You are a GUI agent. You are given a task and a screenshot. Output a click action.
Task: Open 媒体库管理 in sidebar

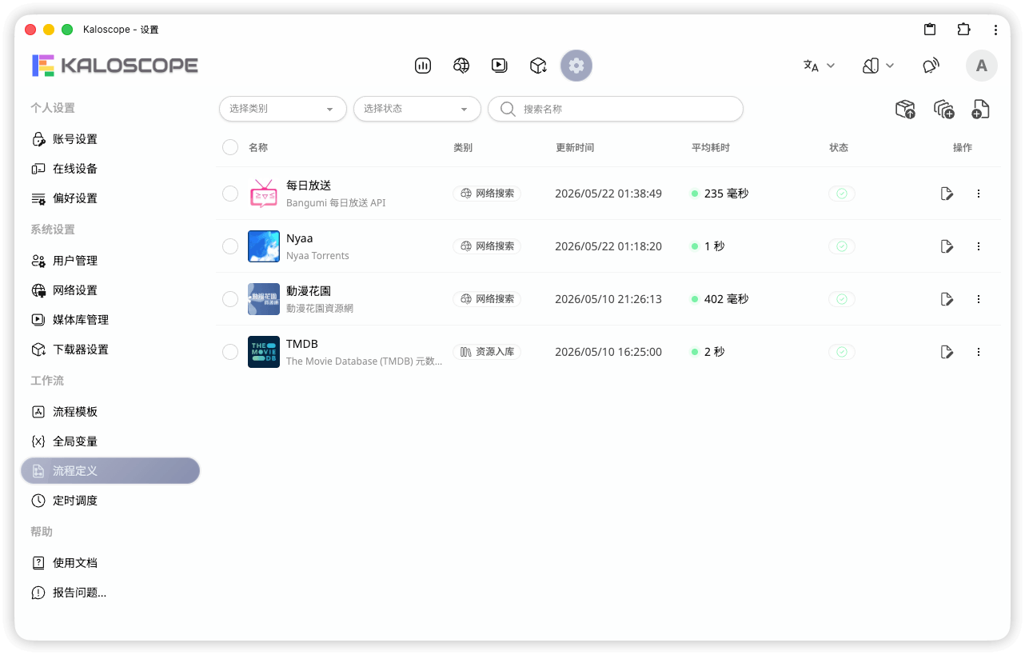[x=110, y=320]
